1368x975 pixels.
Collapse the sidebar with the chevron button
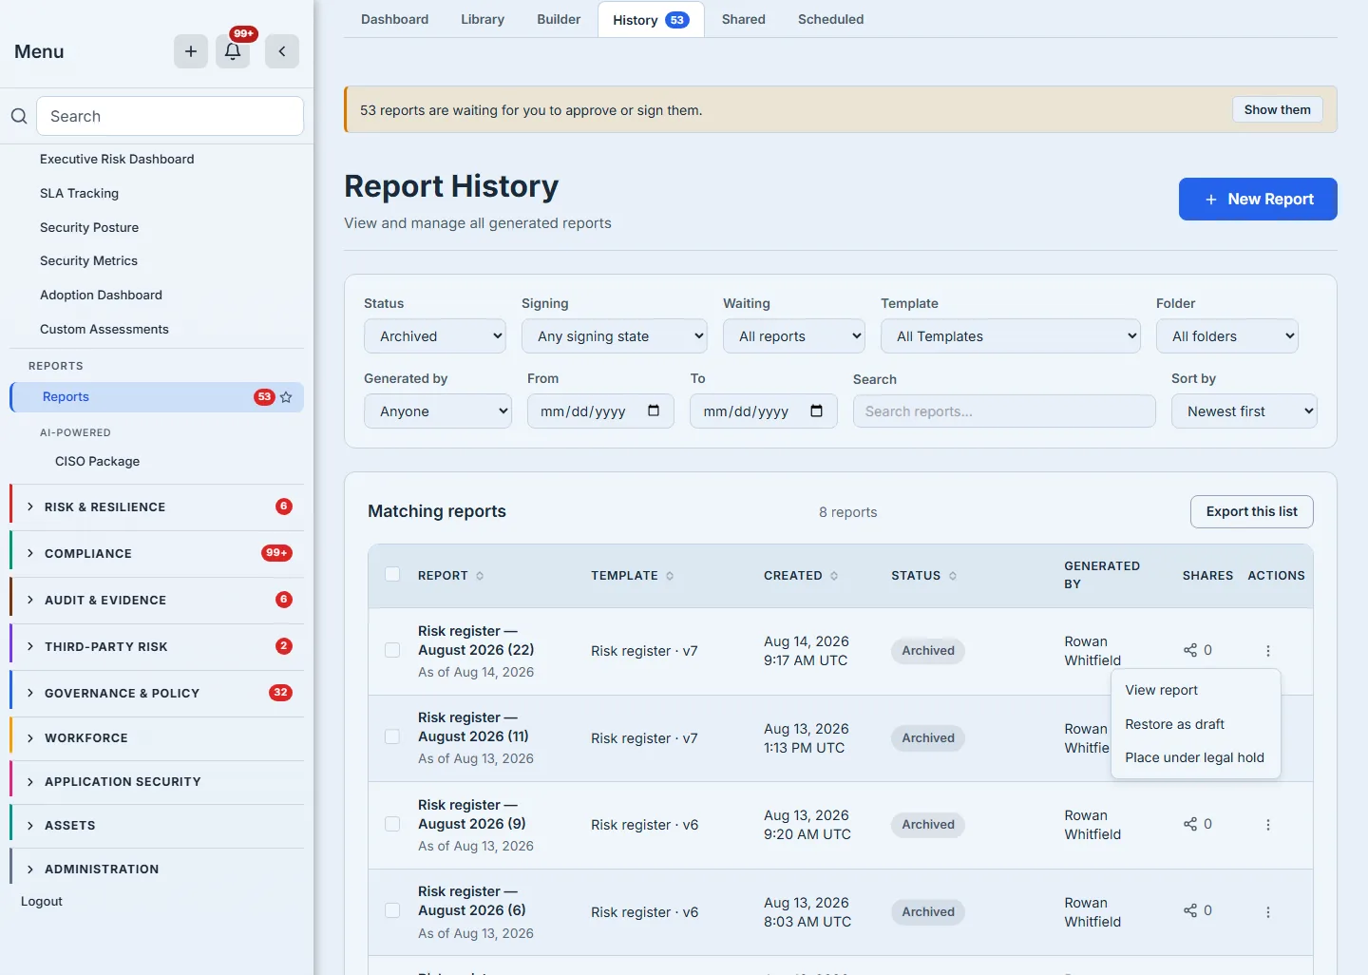coord(282,51)
